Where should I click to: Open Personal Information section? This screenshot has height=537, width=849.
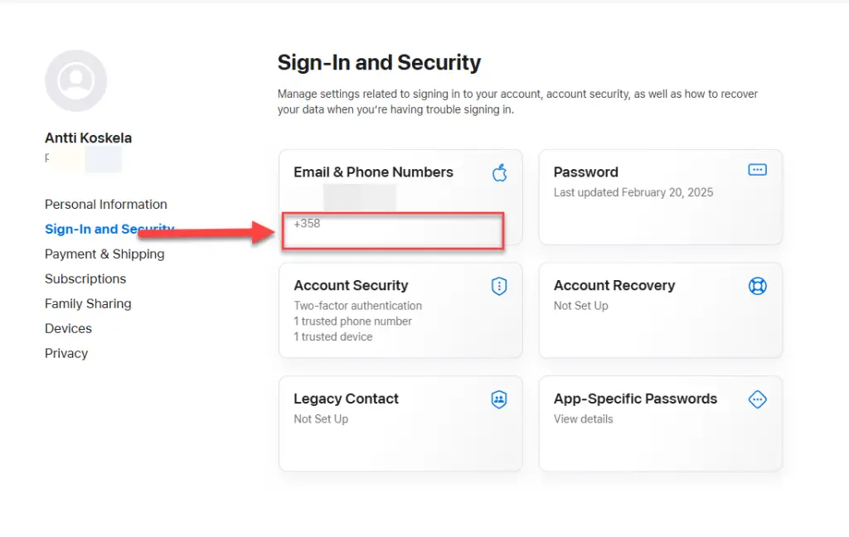pyautogui.click(x=105, y=204)
